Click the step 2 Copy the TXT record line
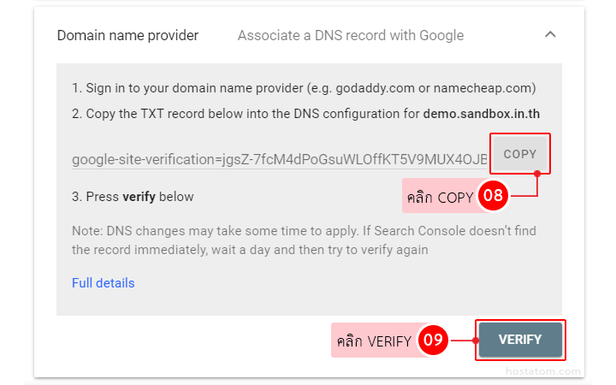This screenshot has width=616, height=385. [x=246, y=113]
